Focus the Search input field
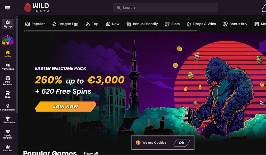The height and width of the screenshot is (155, 266). [x=165, y=8]
